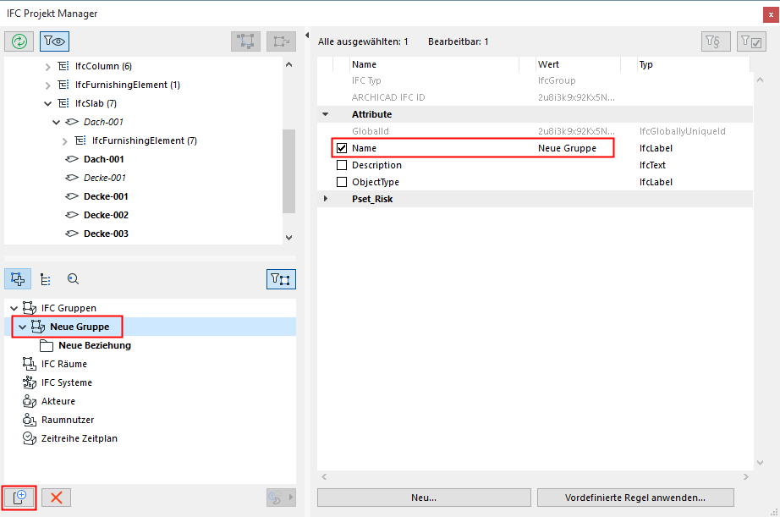Click the greyed assignment arrow icon top toolbar
This screenshot has height=517, width=780.
281,41
